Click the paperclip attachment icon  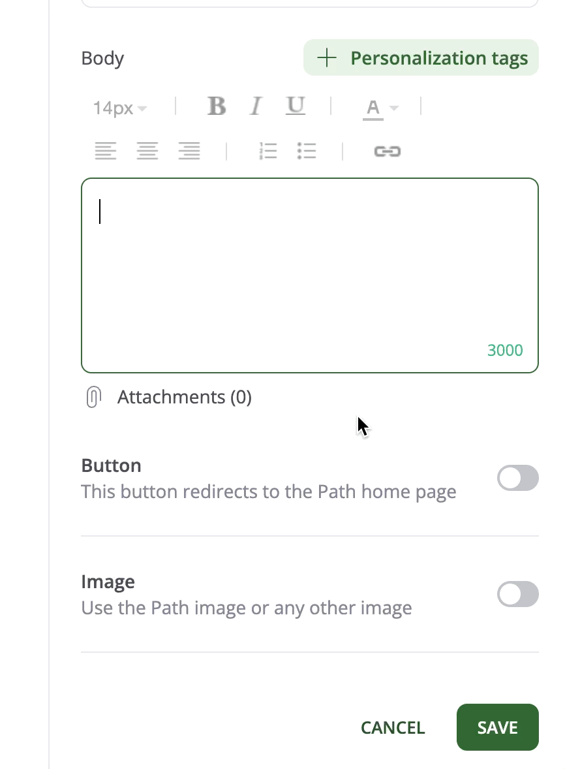(94, 397)
